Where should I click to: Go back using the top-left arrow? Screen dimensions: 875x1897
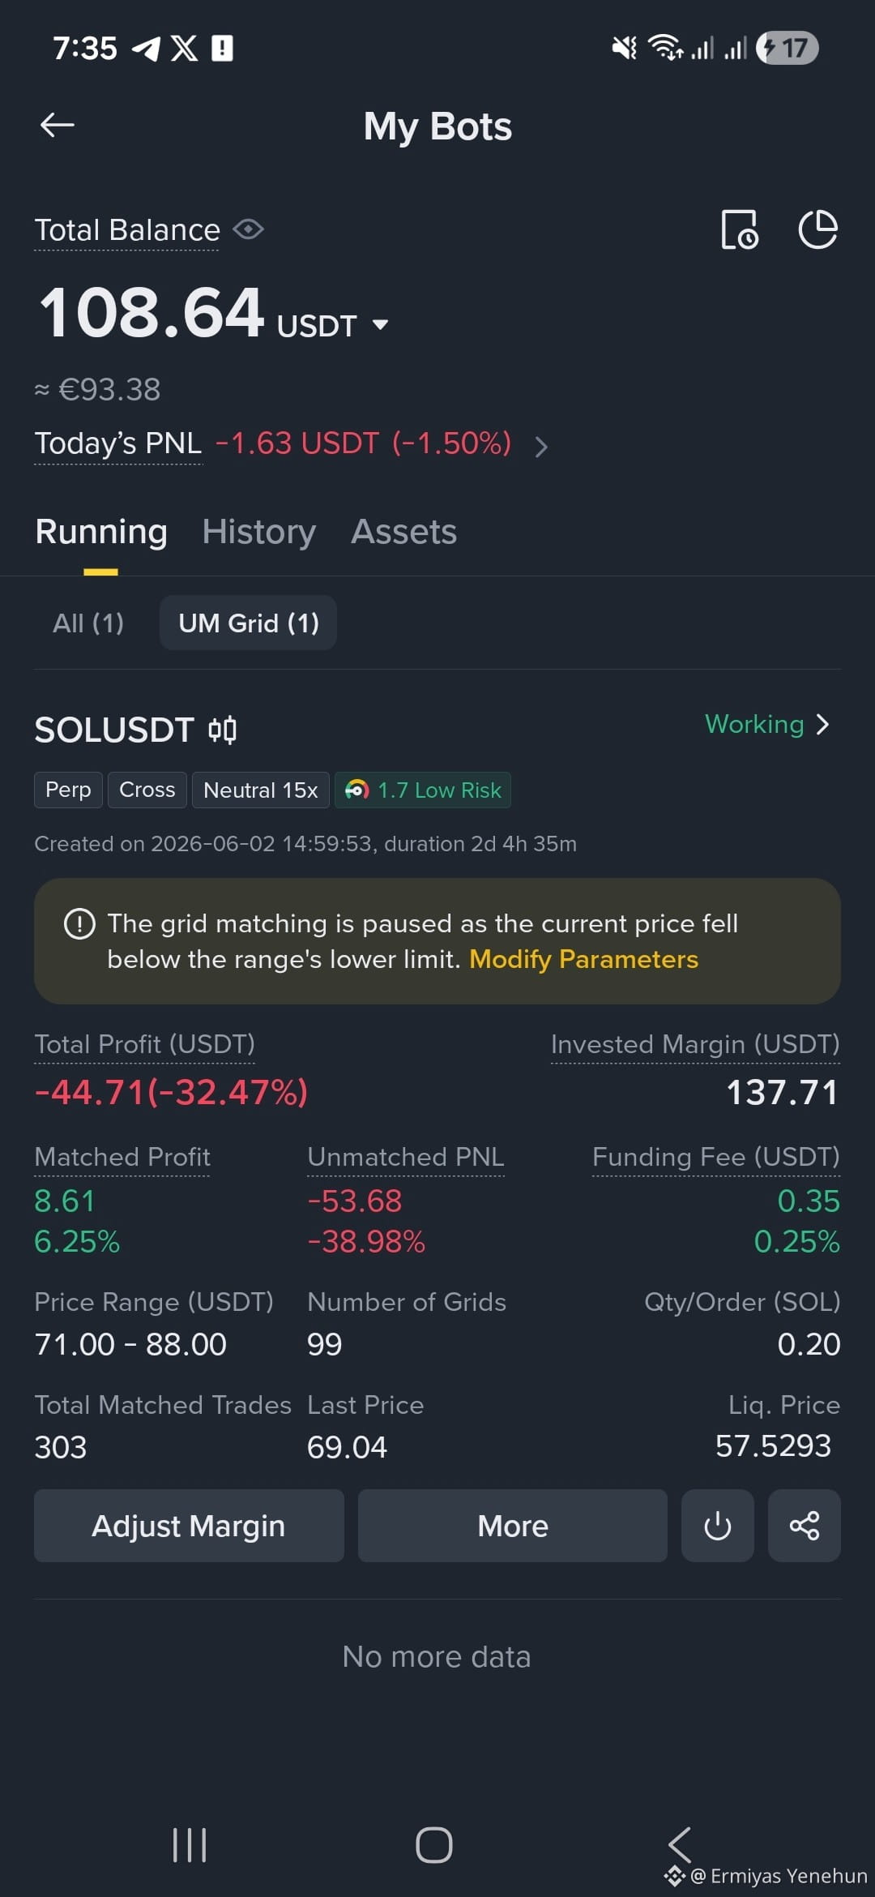pyautogui.click(x=58, y=125)
